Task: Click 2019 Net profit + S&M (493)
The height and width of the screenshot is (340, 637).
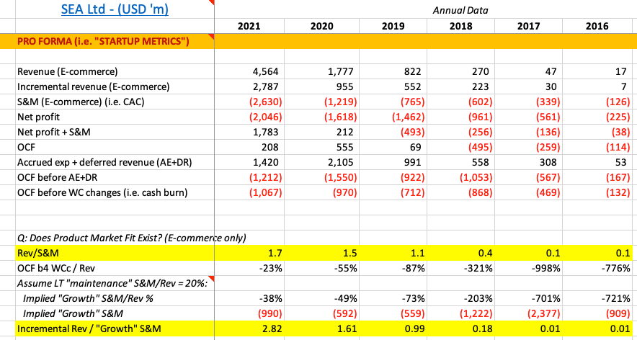Action: tap(412, 133)
